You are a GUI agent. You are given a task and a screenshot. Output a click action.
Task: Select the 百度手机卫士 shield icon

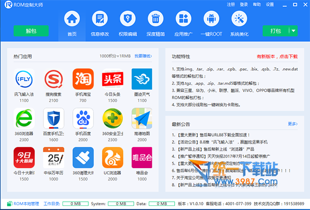coord(54,118)
